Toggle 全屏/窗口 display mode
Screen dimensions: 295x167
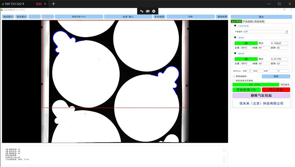pos(128,17)
